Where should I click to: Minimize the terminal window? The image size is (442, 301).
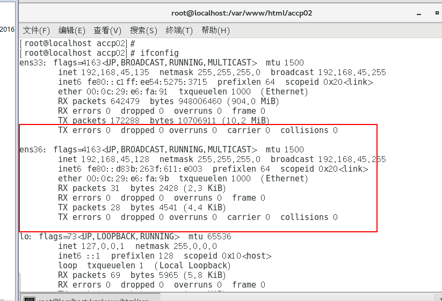[x=419, y=14]
